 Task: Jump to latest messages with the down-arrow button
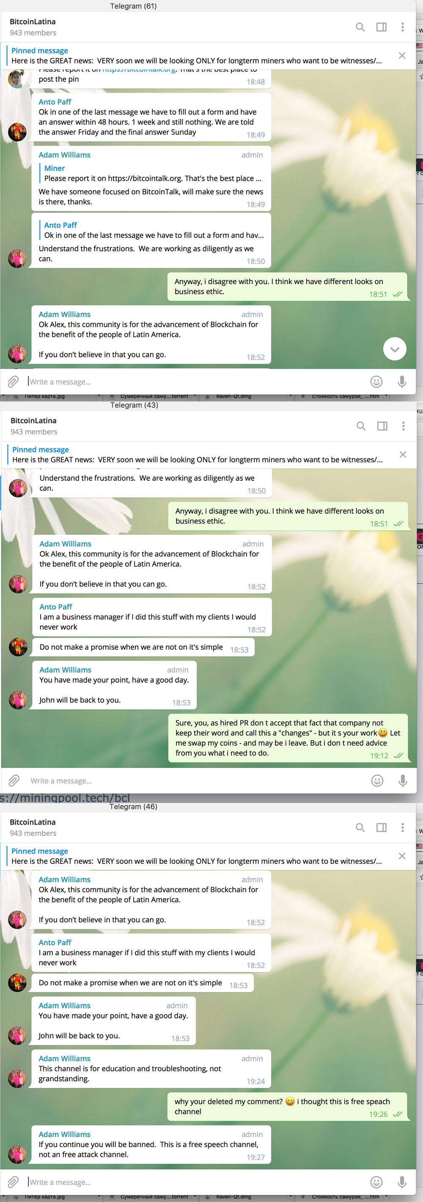pos(395,349)
